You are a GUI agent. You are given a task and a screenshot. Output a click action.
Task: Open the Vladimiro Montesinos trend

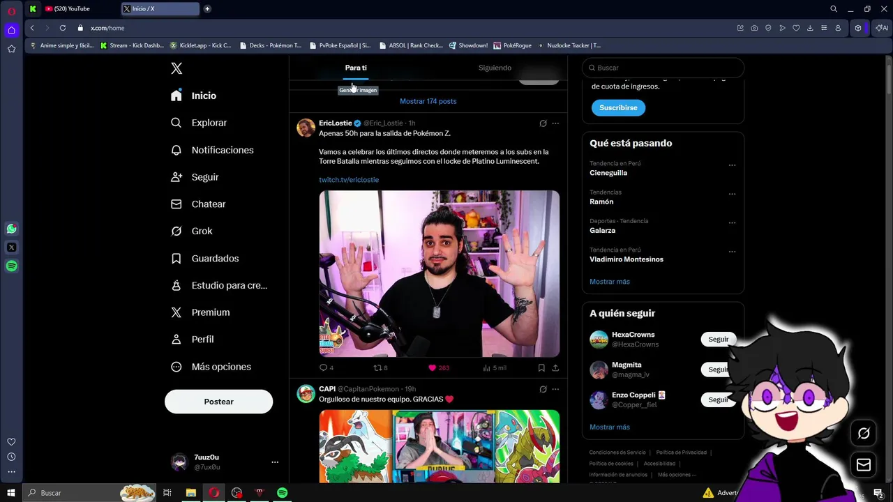[626, 259]
